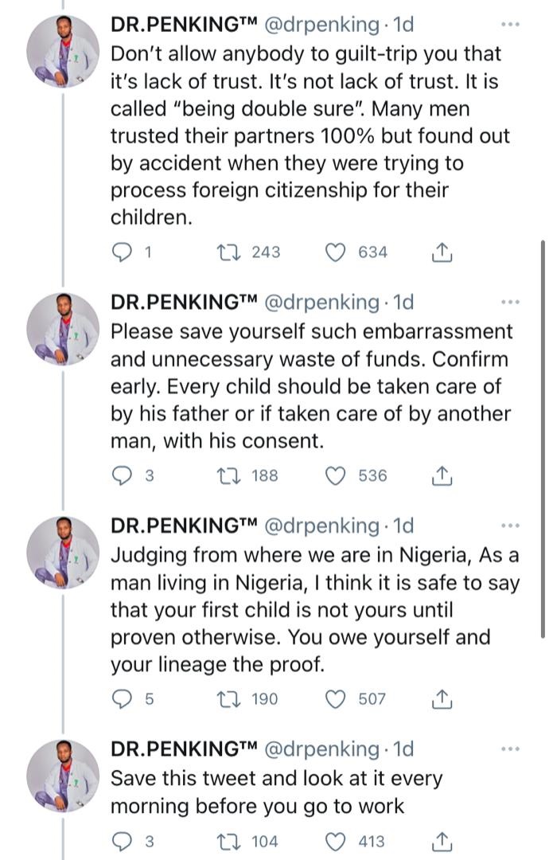Share the "Confirm early" tweet

pyautogui.click(x=442, y=476)
